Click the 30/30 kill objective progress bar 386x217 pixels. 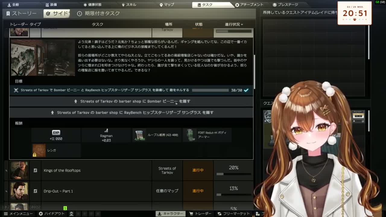click(x=210, y=90)
